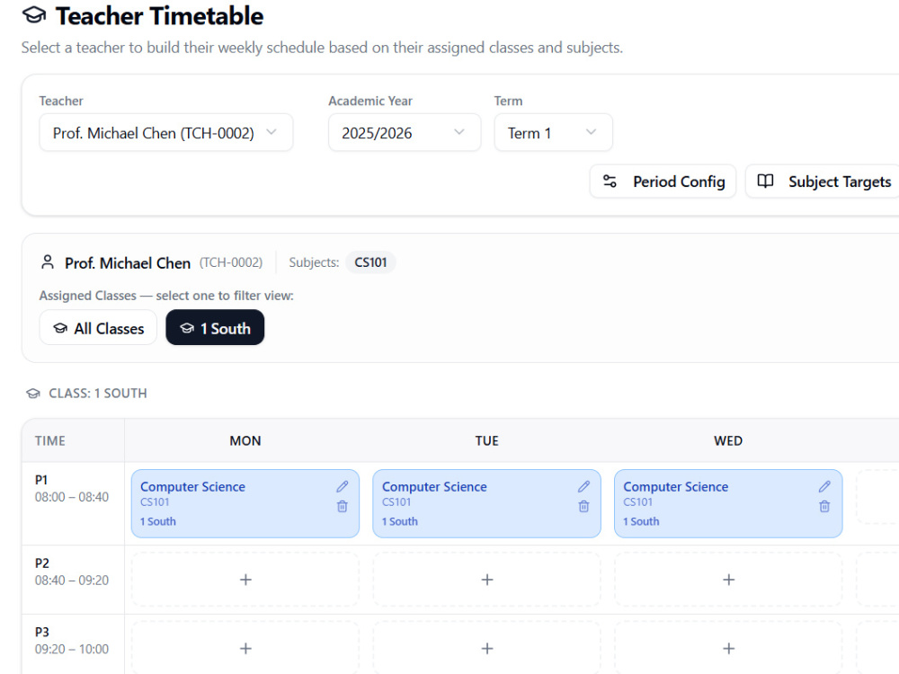The width and height of the screenshot is (899, 674).
Task: Open the Term dropdown
Action: click(x=553, y=132)
